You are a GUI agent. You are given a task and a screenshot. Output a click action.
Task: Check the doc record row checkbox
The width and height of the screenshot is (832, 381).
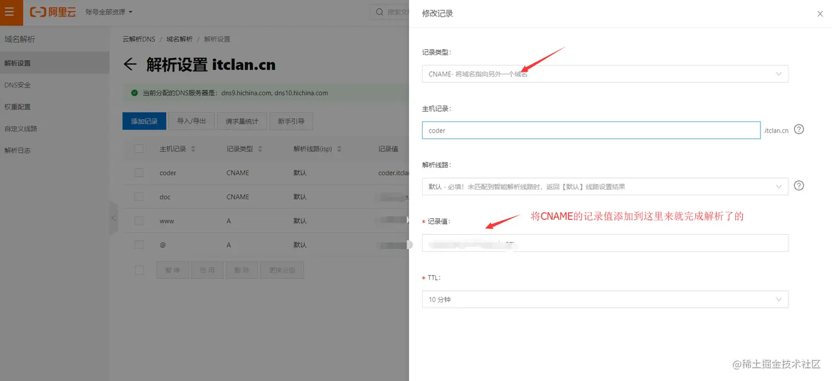pyautogui.click(x=139, y=197)
